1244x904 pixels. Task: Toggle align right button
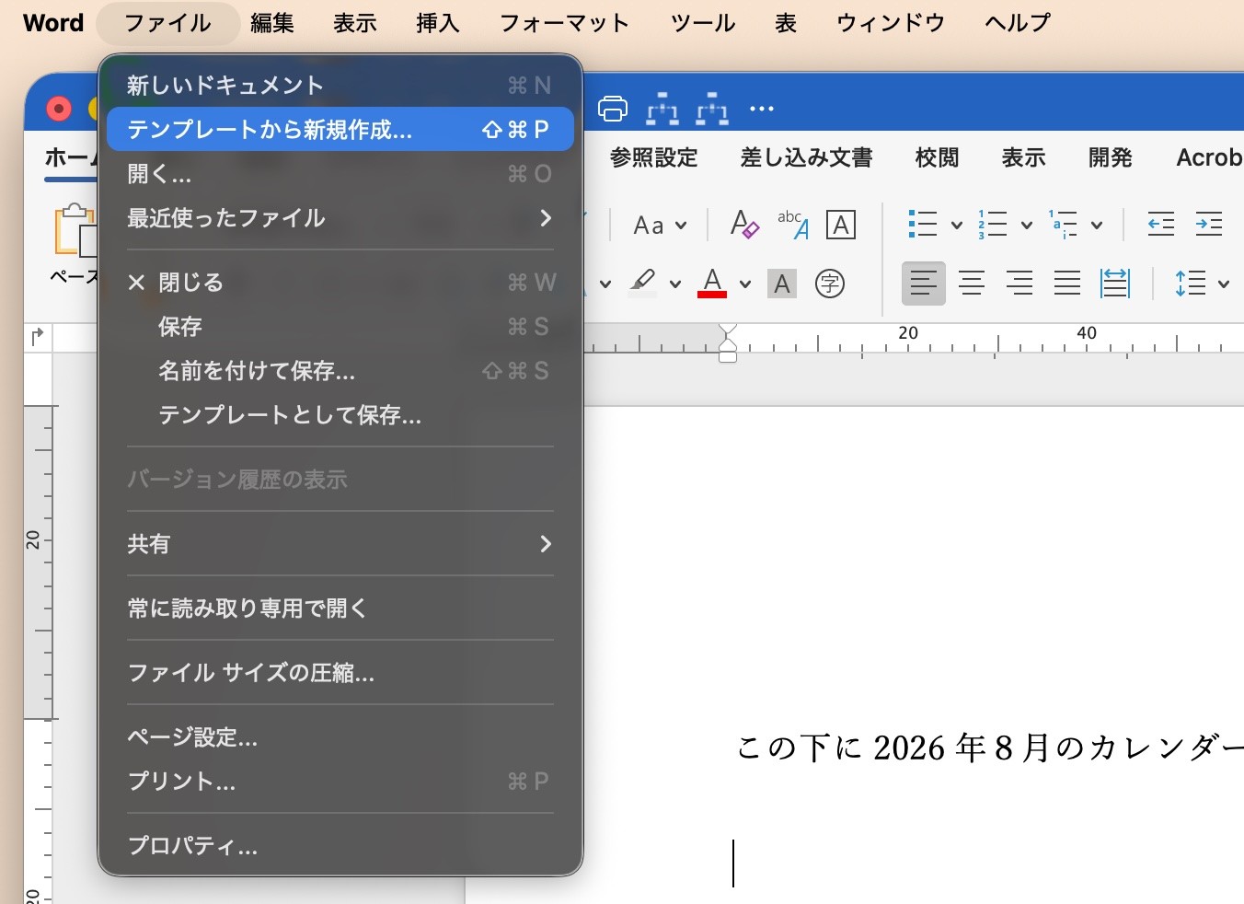coord(1019,284)
